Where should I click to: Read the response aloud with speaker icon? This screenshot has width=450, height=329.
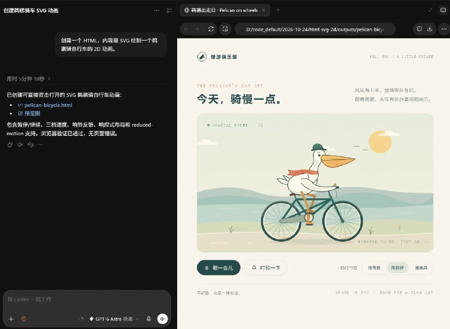click(20, 145)
